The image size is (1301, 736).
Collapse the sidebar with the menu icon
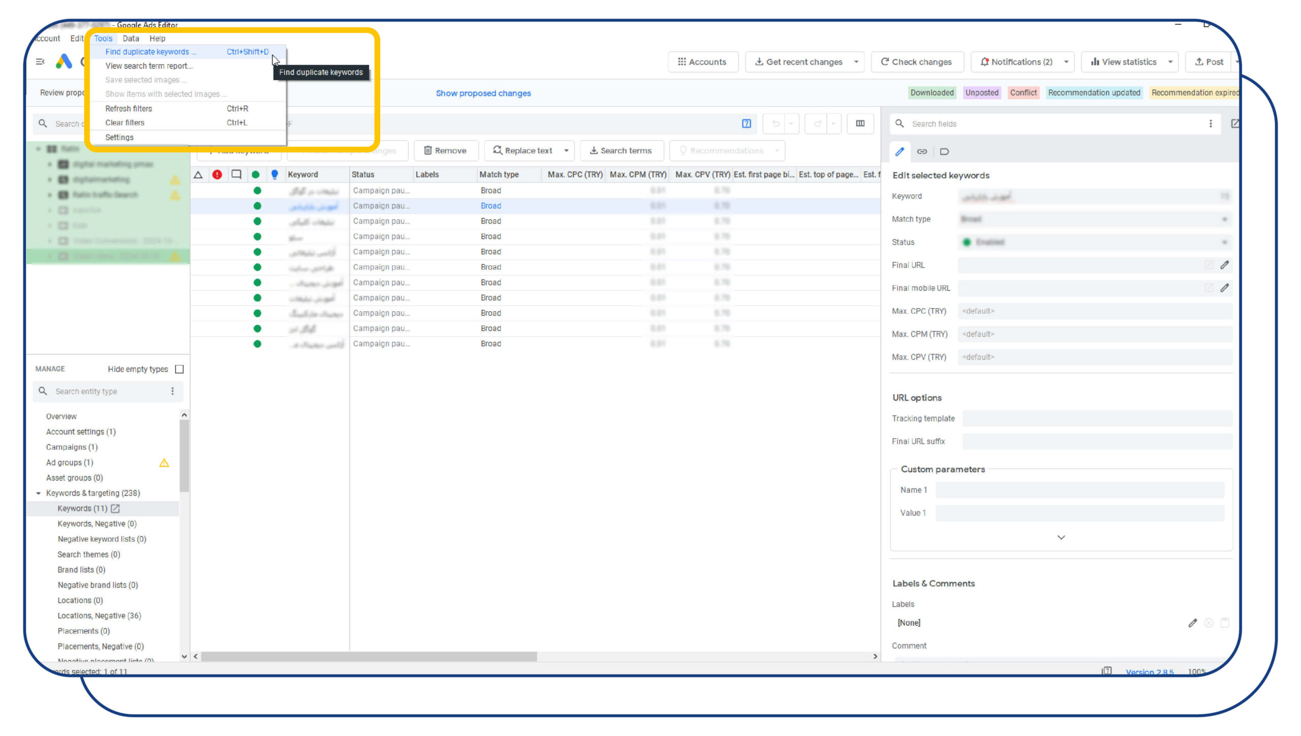(x=40, y=62)
